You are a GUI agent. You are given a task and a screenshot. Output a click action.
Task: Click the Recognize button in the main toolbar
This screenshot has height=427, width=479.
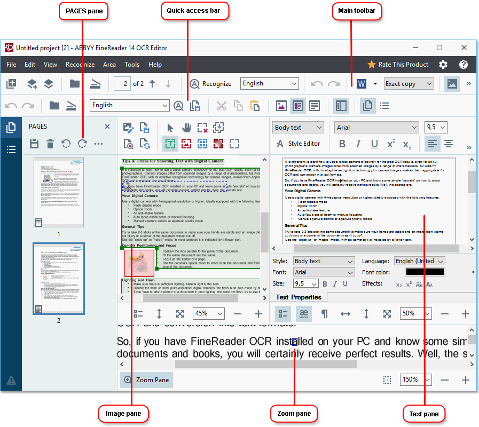point(210,83)
